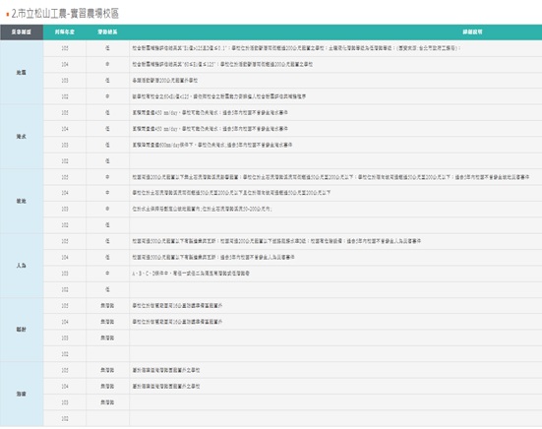
Task: Click 淹水 year 103 description with 600mm/day
Action: coord(212,145)
